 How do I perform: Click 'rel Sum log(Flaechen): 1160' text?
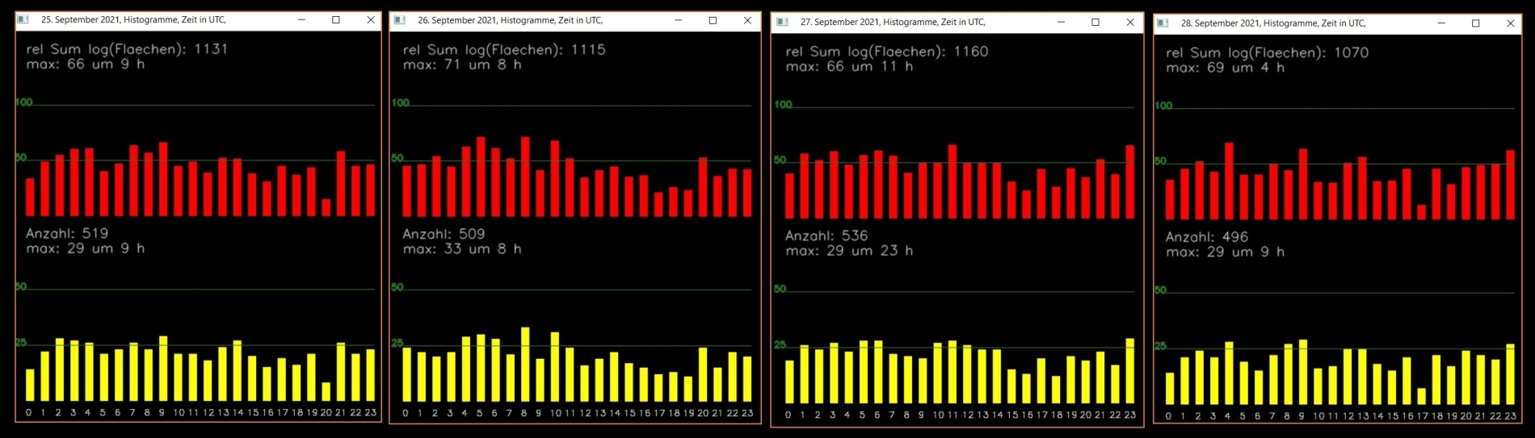[x=887, y=52]
